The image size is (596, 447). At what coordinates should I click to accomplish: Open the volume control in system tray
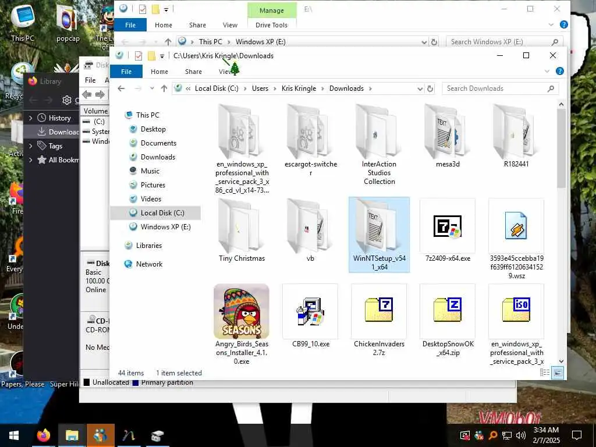pos(521,435)
